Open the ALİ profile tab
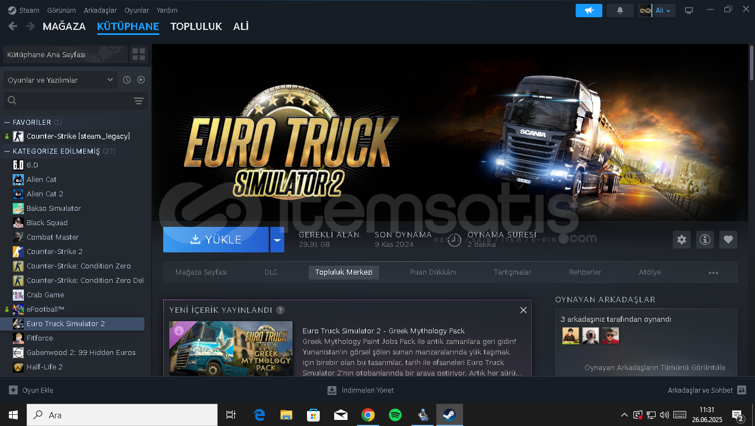 [241, 26]
